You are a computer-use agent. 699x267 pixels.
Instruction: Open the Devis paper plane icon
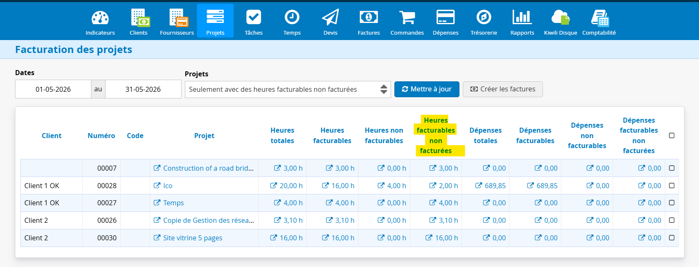coord(331,18)
